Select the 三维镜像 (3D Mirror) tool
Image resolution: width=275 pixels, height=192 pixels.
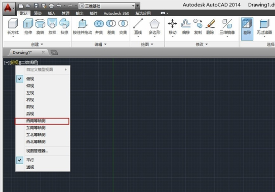pyautogui.click(x=227, y=26)
